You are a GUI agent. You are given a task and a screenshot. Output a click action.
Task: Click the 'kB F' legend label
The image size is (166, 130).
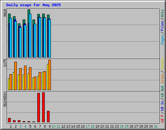[162, 119]
